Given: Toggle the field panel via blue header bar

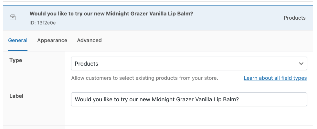Looking at the screenshot, I should pyautogui.click(x=158, y=18).
